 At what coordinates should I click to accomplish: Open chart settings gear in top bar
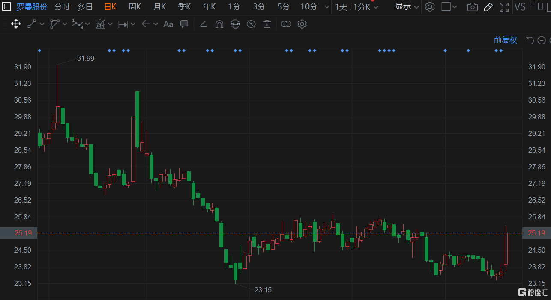(x=430, y=7)
